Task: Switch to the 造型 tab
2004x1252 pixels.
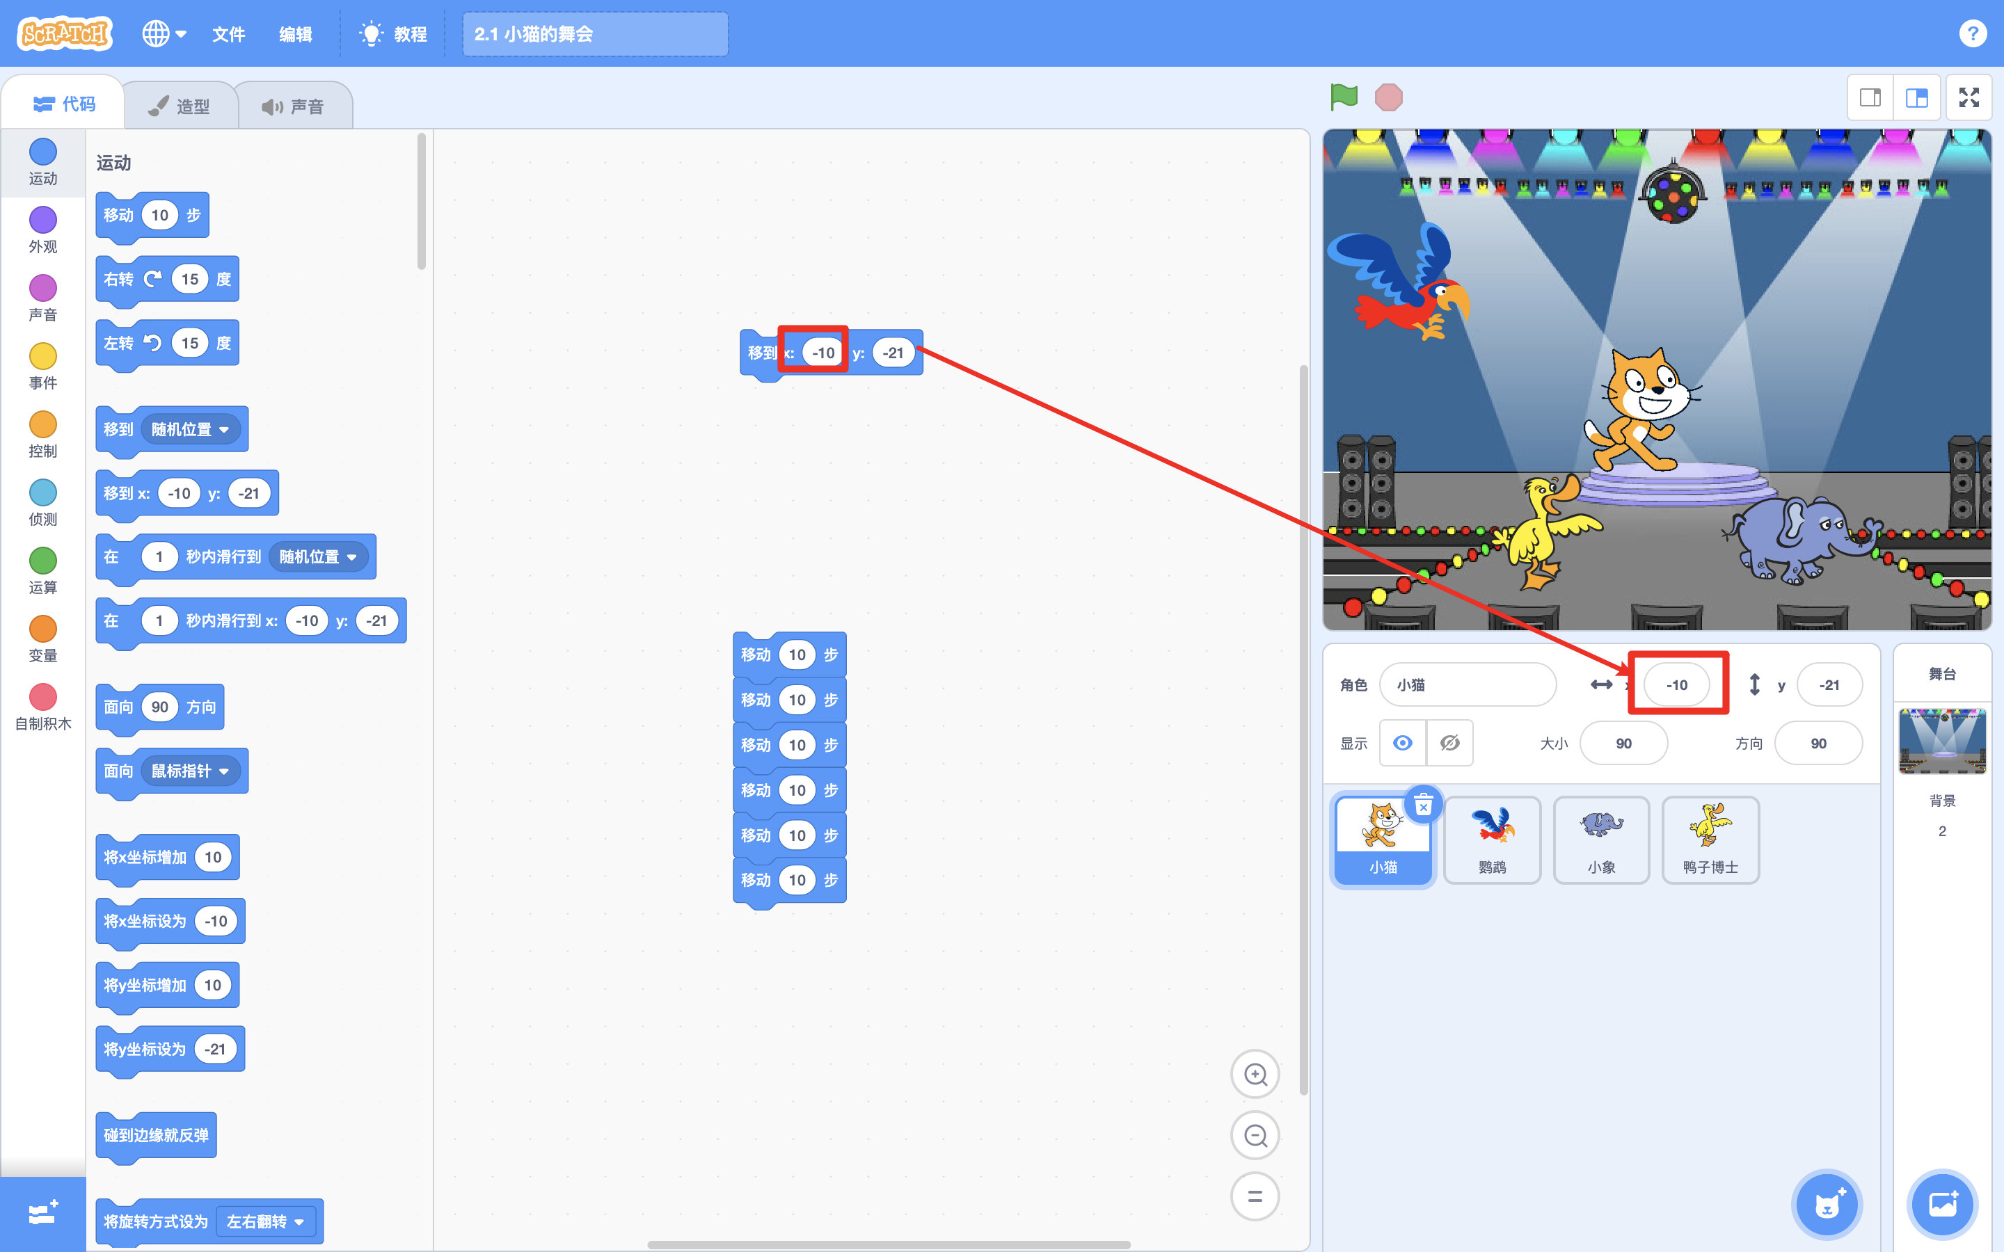Action: (x=180, y=106)
